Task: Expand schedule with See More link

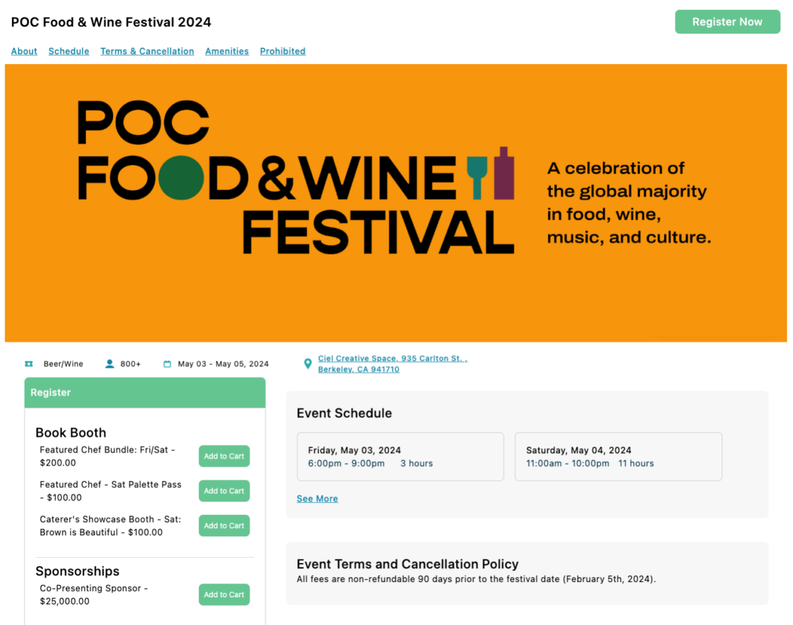Action: point(317,499)
